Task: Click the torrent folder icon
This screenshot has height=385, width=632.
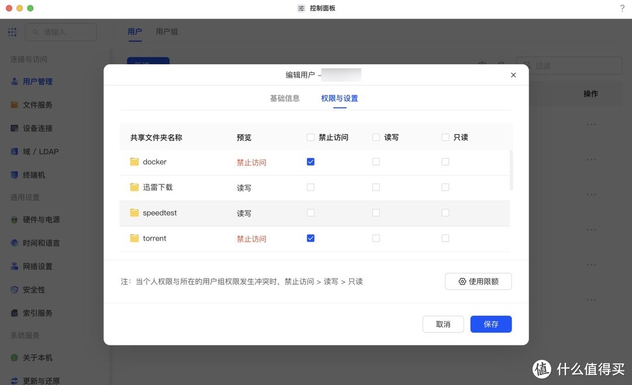Action: (135, 238)
